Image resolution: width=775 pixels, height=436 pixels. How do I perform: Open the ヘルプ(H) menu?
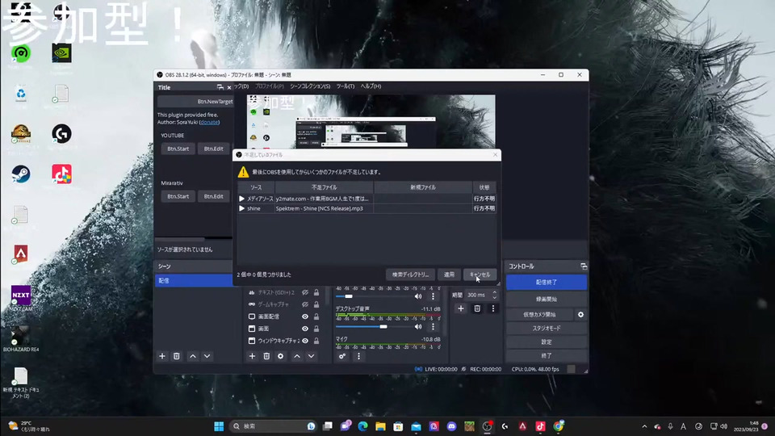pyautogui.click(x=371, y=86)
